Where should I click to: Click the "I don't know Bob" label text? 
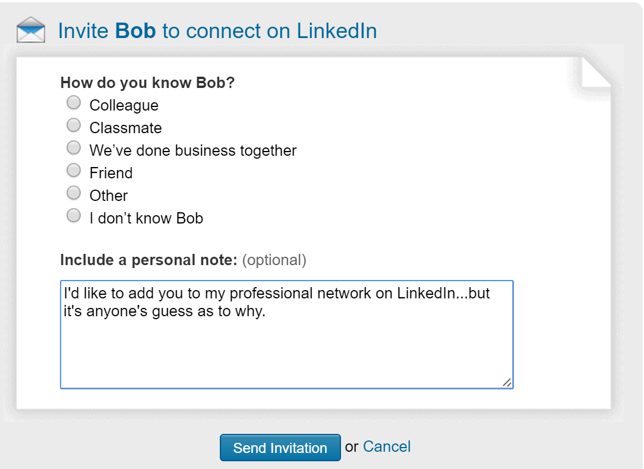pos(146,219)
